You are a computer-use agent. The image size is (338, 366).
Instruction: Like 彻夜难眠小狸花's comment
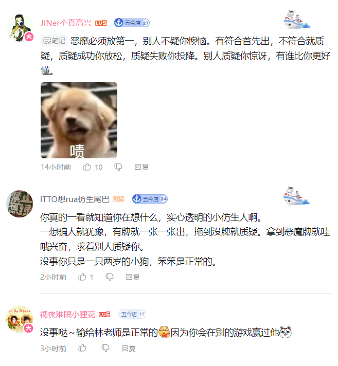point(82,348)
